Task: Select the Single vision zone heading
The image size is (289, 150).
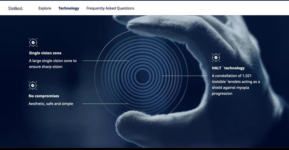Action: click(45, 53)
